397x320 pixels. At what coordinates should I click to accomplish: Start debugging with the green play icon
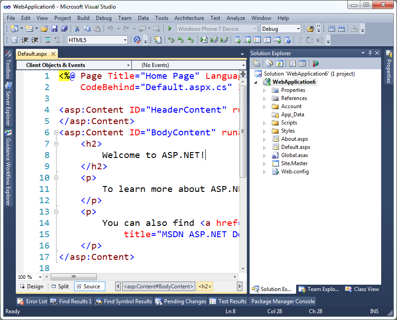click(x=170, y=29)
